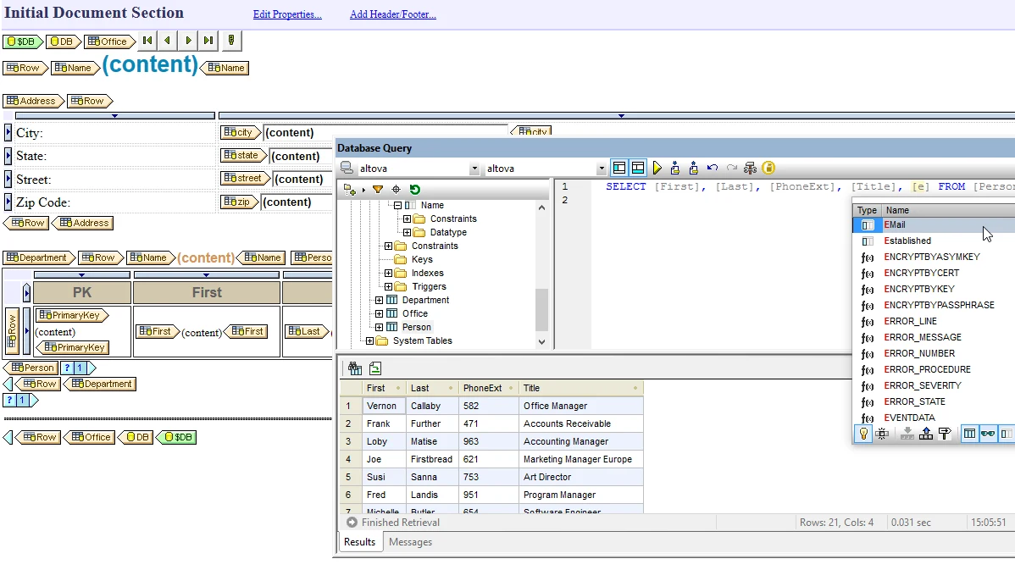
Task: Click the object locator crosshair icon
Action: pyautogui.click(x=397, y=190)
